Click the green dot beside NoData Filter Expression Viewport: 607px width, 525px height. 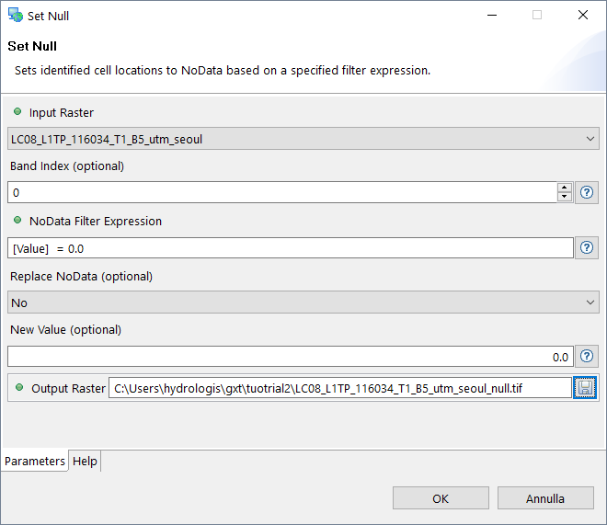coord(17,221)
